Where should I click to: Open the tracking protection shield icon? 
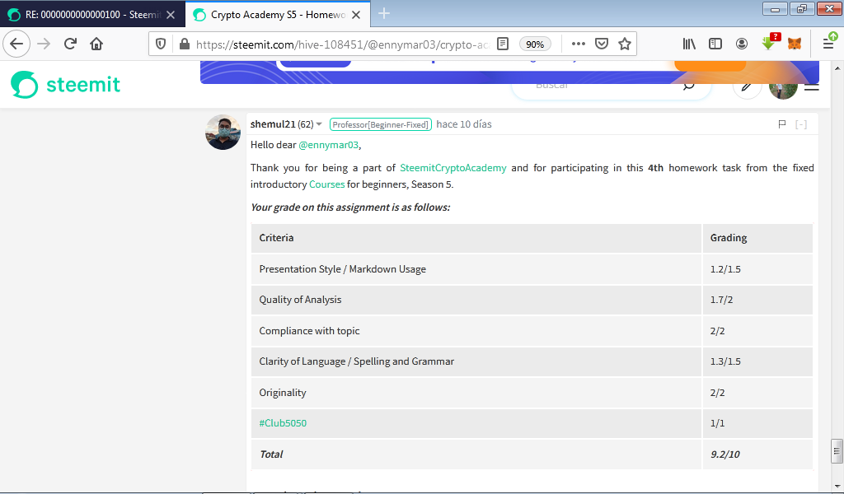click(x=161, y=44)
